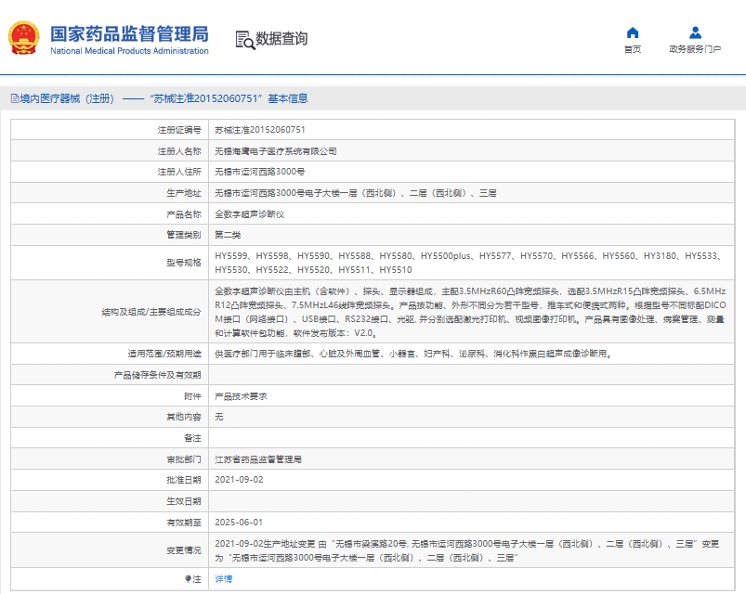Viewport: 746px width, 594px height.
Task: Click the 批准日期 value 2021-09-02
Action: (x=239, y=480)
